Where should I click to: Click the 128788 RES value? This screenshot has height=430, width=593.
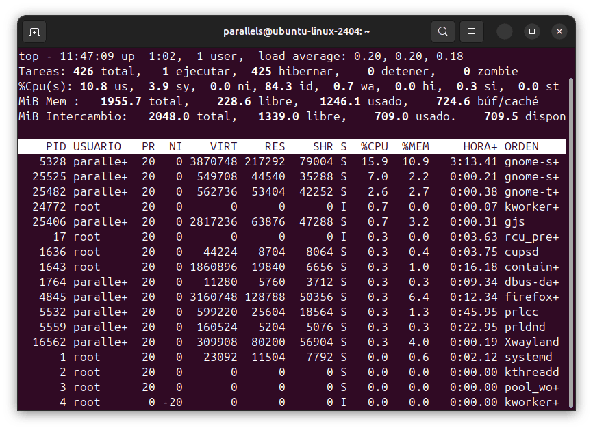(265, 297)
